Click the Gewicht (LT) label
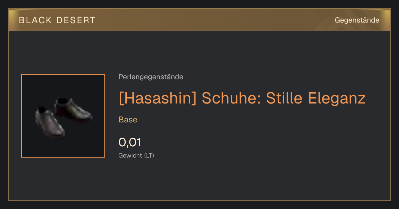Screen dimensions: 399x209 tap(136, 155)
